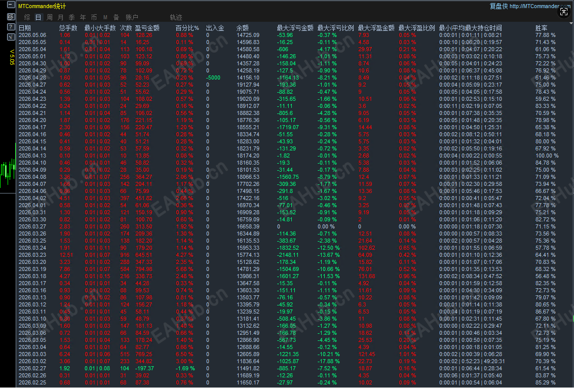Click the √ checkmark sidebar button

click(11, 36)
